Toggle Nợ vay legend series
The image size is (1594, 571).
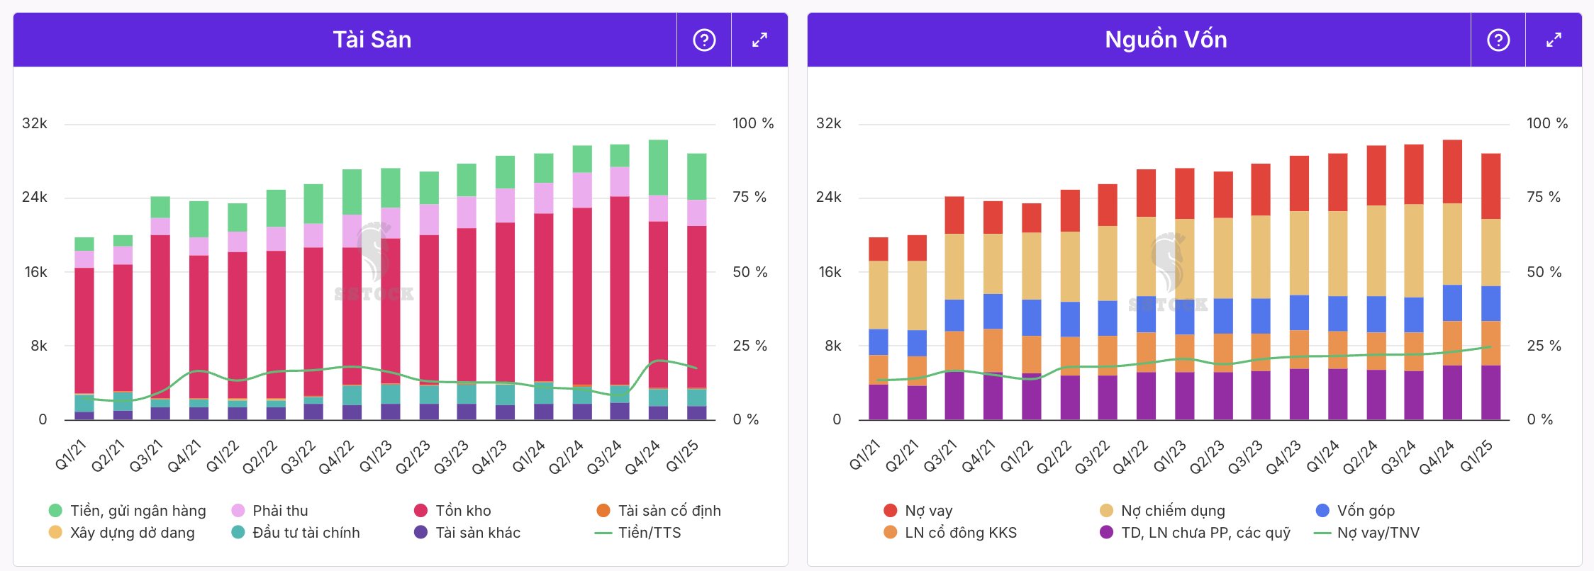click(918, 510)
